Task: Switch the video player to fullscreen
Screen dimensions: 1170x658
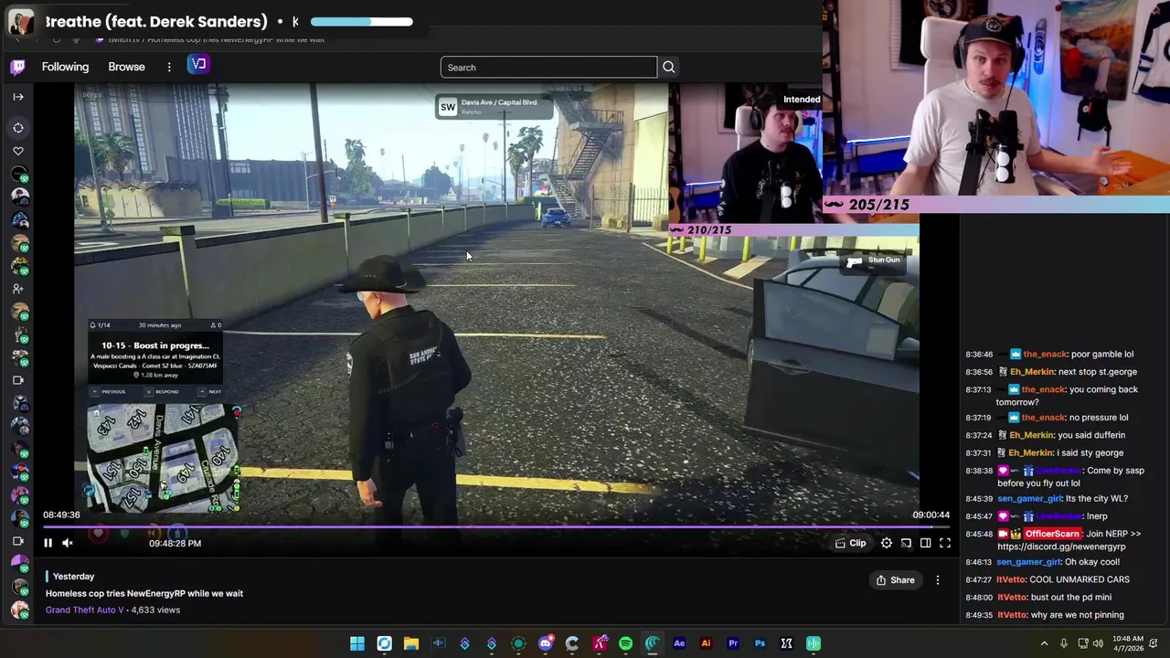Action: (945, 543)
